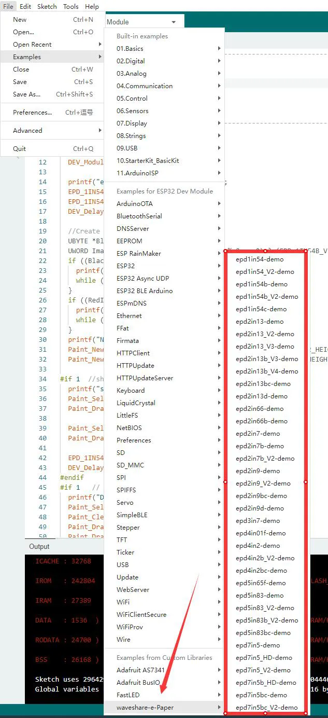Click 'ICACHE : 32768' output line
Image resolution: width=328 pixels, height=718 pixels.
coord(63,561)
